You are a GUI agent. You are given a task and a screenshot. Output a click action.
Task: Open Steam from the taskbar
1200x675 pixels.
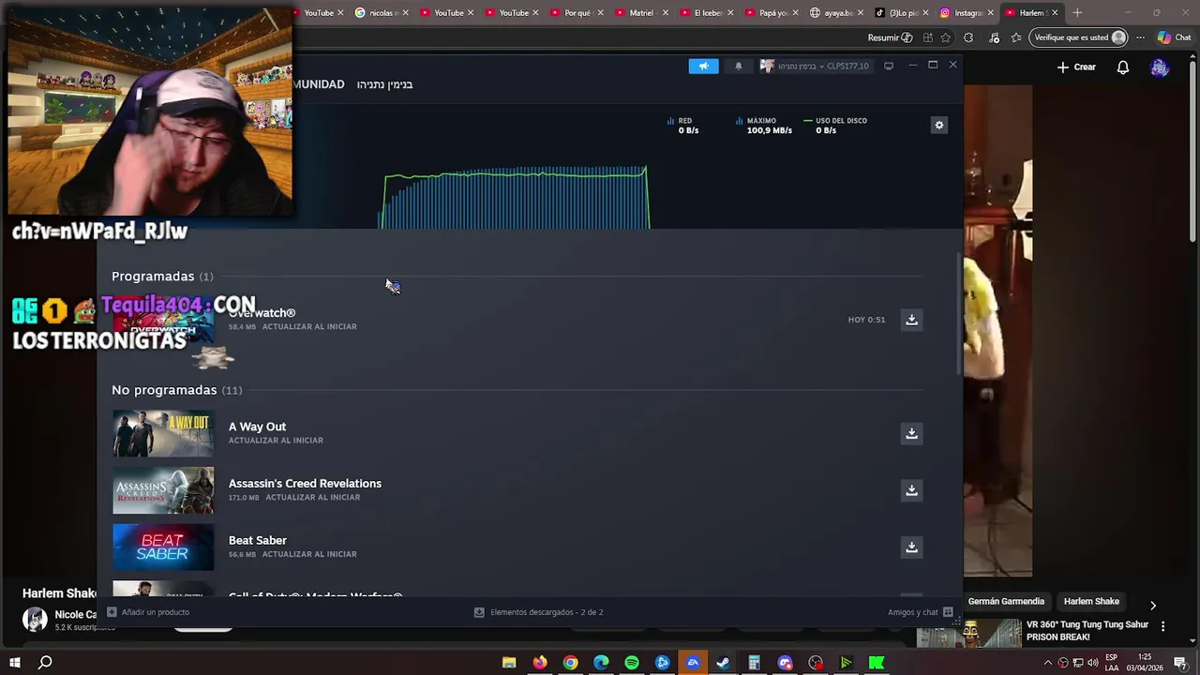(x=723, y=663)
